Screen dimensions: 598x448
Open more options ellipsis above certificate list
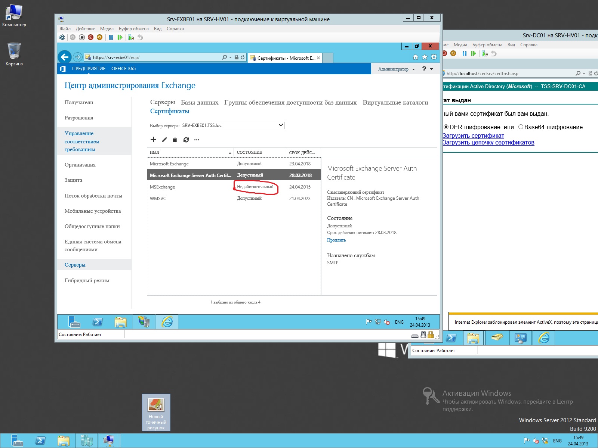coord(197,140)
